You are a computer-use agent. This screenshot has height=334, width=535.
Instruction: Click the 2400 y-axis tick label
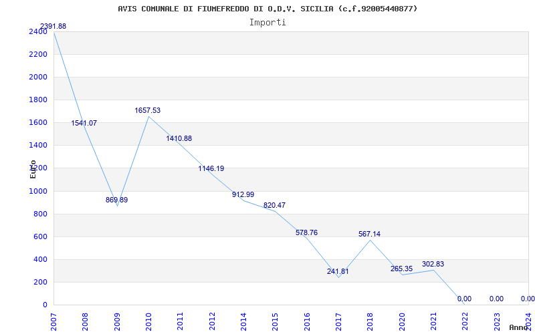pos(39,32)
